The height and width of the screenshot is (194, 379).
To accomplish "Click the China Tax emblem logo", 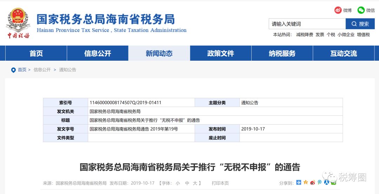I will tap(18, 23).
